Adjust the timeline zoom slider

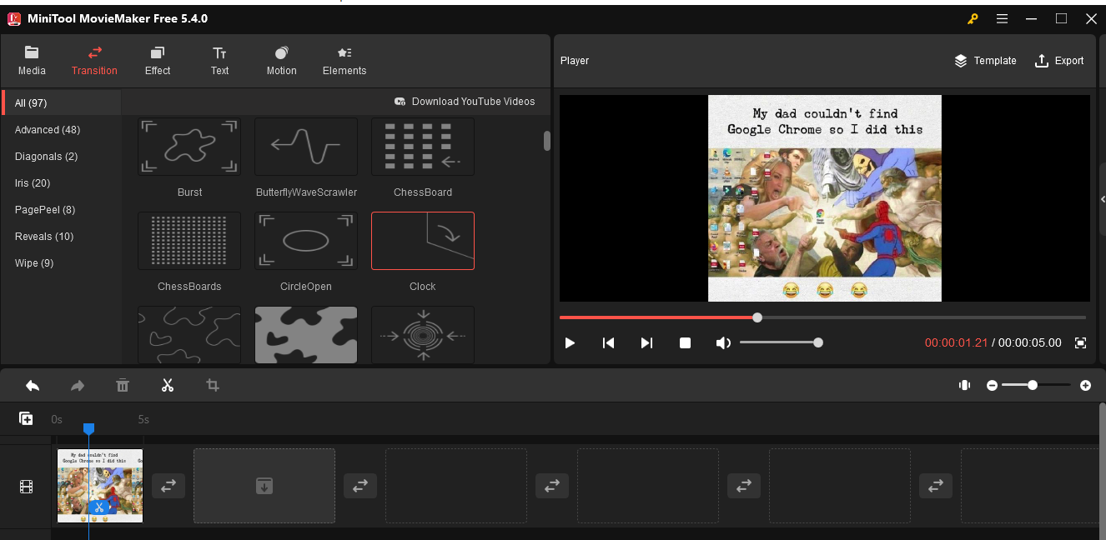click(x=1036, y=385)
